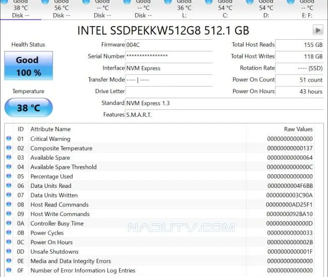Click the status icon for Percentage Used

tap(9, 176)
